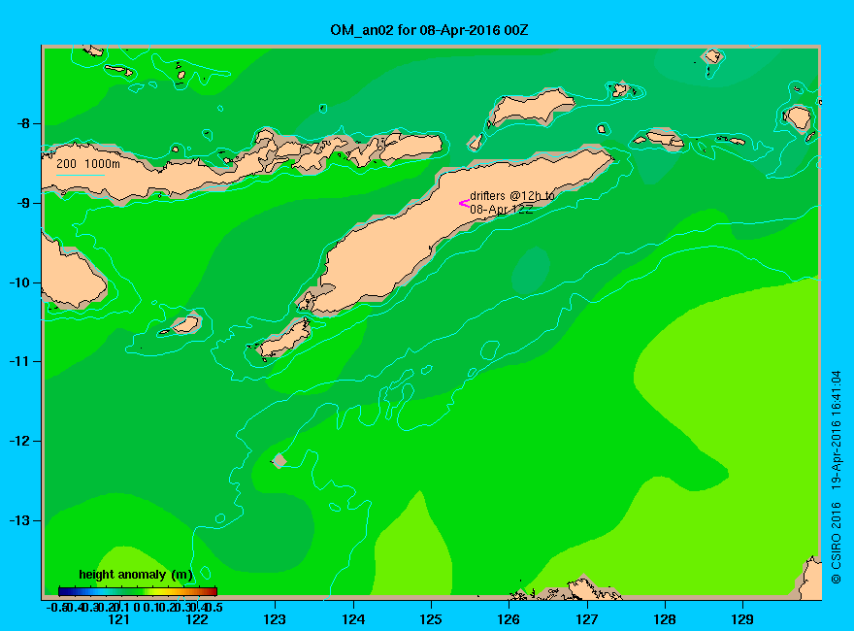Click longitude axis label '128'
The width and height of the screenshot is (854, 631).
point(665,619)
